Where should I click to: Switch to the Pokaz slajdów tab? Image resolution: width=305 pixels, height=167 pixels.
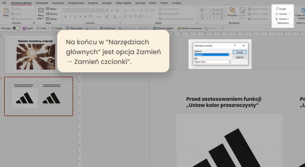coord(124,3)
